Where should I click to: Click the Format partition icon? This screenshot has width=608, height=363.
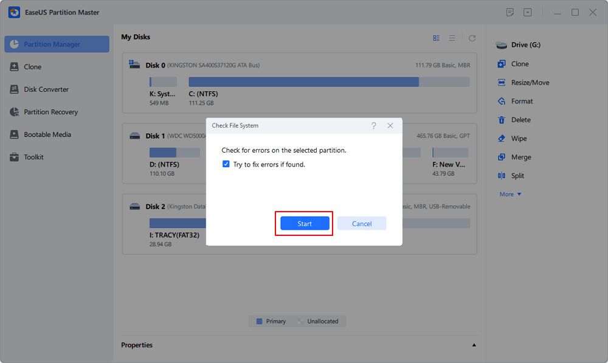click(502, 102)
